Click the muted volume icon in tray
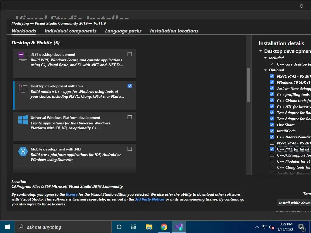The width and height of the screenshot is (311, 233). point(272,227)
